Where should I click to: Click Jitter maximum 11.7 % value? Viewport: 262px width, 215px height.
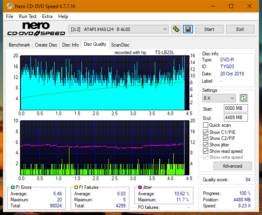(183, 200)
